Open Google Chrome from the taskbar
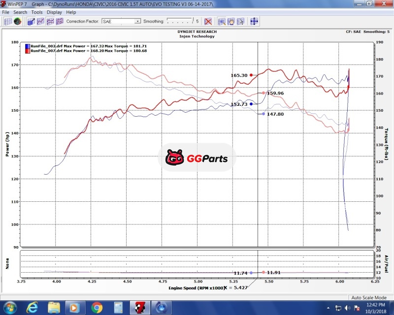The width and height of the screenshot is (394, 315). [97, 308]
